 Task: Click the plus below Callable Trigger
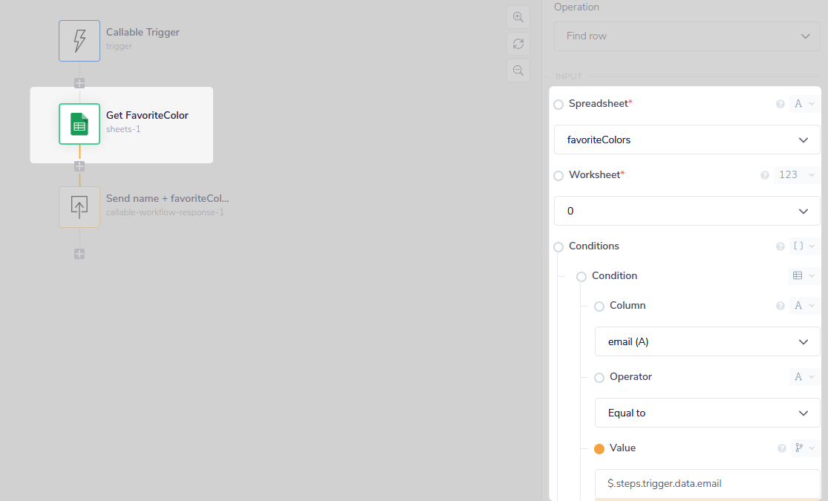tap(79, 83)
